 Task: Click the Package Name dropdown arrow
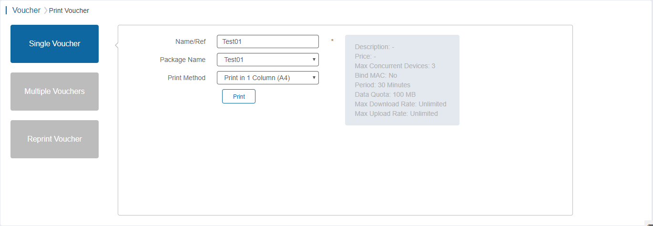pyautogui.click(x=314, y=60)
